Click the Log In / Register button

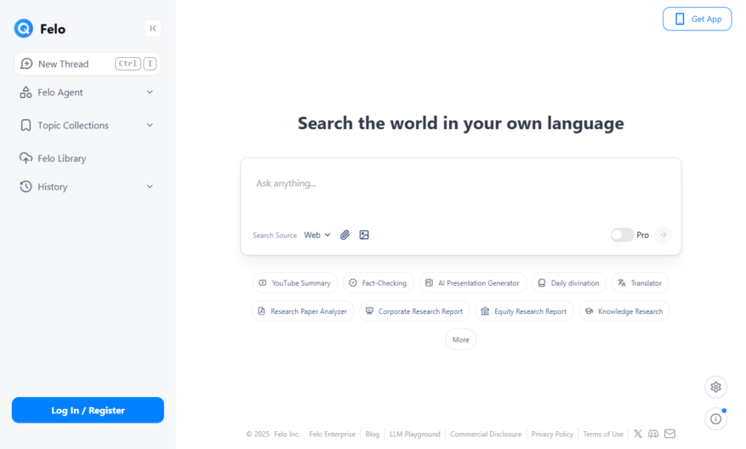[88, 410]
